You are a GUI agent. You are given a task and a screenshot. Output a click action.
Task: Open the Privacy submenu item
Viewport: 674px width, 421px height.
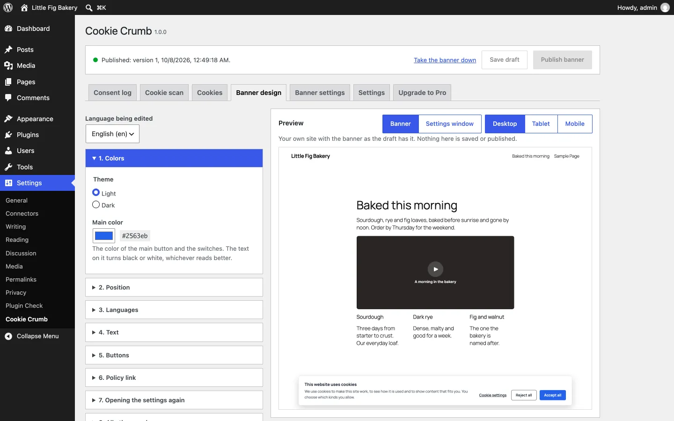pyautogui.click(x=16, y=292)
